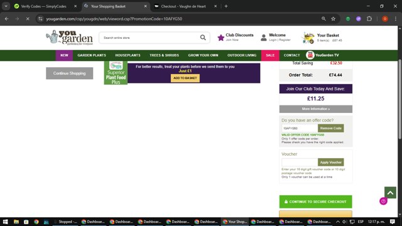402x226 pixels.
Task: Open the Windows notification center
Action: [393, 222]
